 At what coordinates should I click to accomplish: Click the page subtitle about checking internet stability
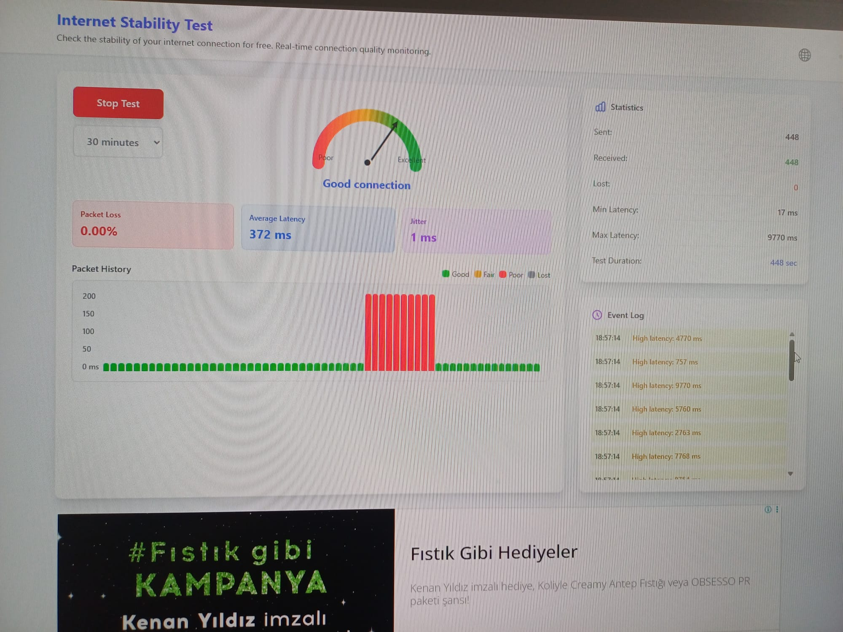pos(244,44)
